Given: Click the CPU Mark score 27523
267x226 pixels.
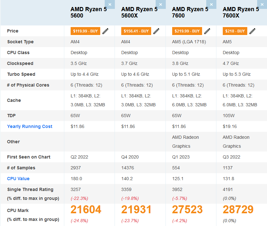Looking at the screenshot, I should coord(187,209).
